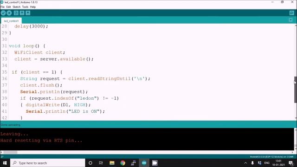
Task: Click the 'if (client == 1) {' line
Action: pyautogui.click(x=37, y=72)
